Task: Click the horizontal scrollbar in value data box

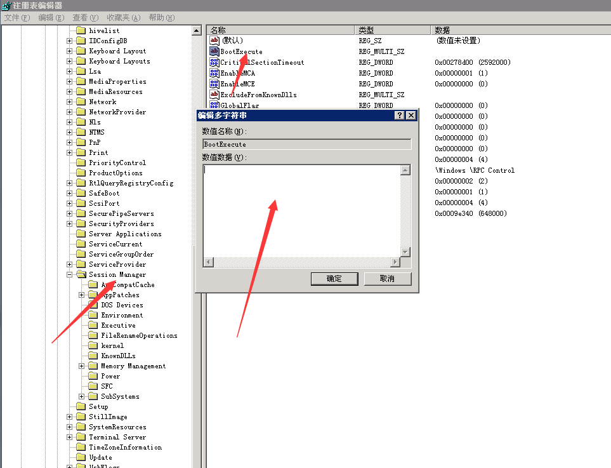Action: point(301,262)
